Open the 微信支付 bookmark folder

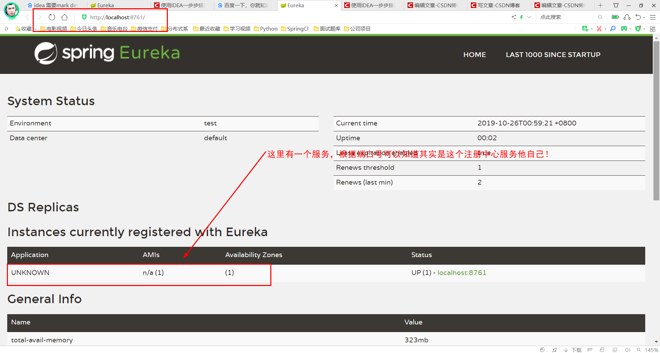[x=144, y=29]
